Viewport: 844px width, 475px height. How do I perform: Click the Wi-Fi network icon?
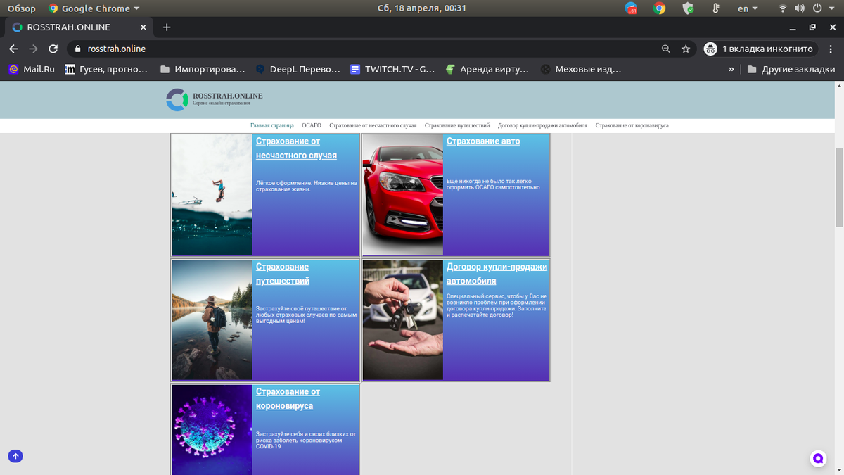(783, 8)
